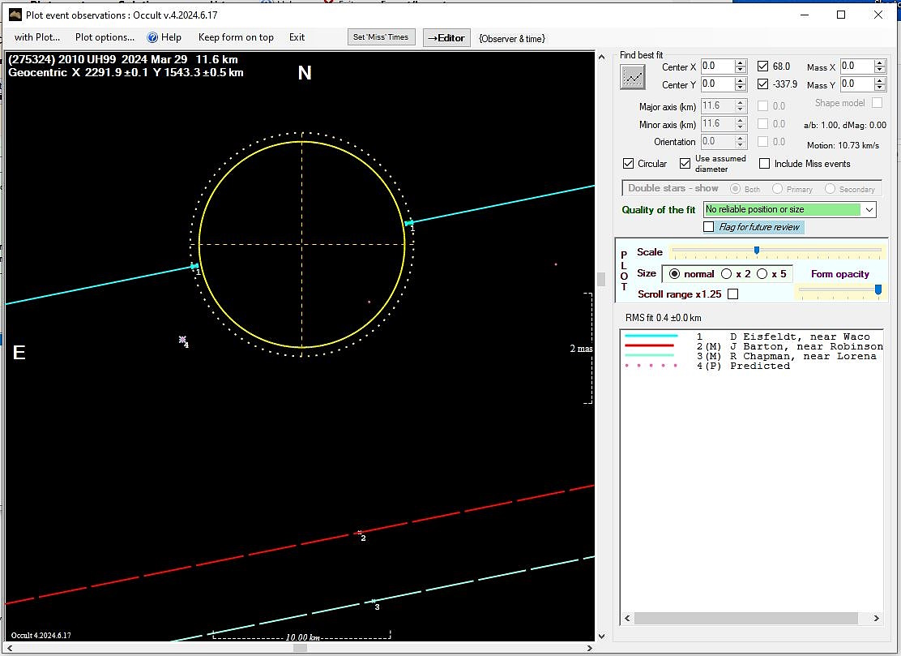Uncheck the Circular checkbox
901x656 pixels.
629,164
